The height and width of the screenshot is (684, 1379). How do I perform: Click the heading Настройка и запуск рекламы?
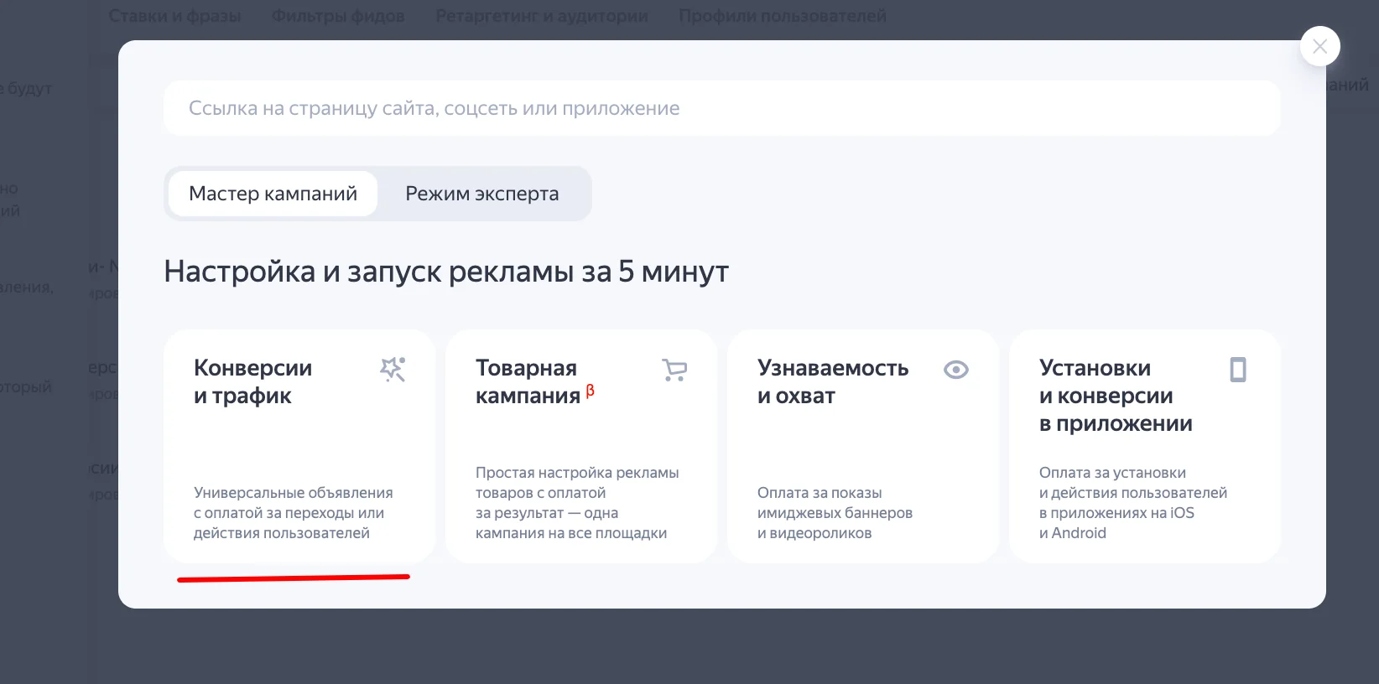(446, 272)
